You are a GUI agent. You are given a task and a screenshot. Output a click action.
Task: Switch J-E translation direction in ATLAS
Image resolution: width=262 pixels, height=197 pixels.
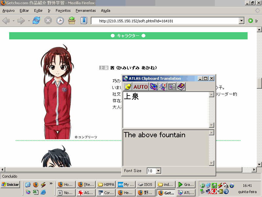[162, 87]
